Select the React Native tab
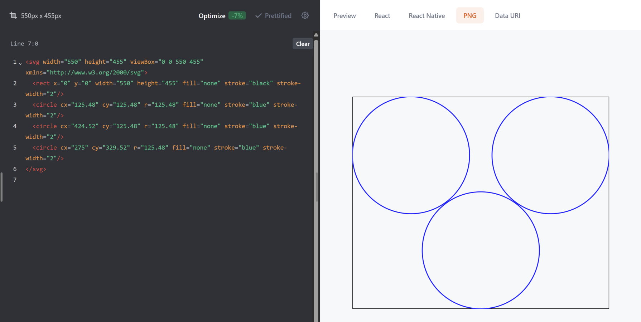 click(x=426, y=16)
